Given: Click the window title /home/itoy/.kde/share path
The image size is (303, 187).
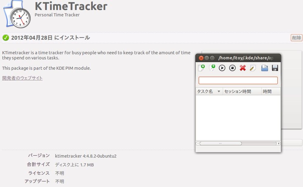Looking at the screenshot, I should click(x=246, y=58).
